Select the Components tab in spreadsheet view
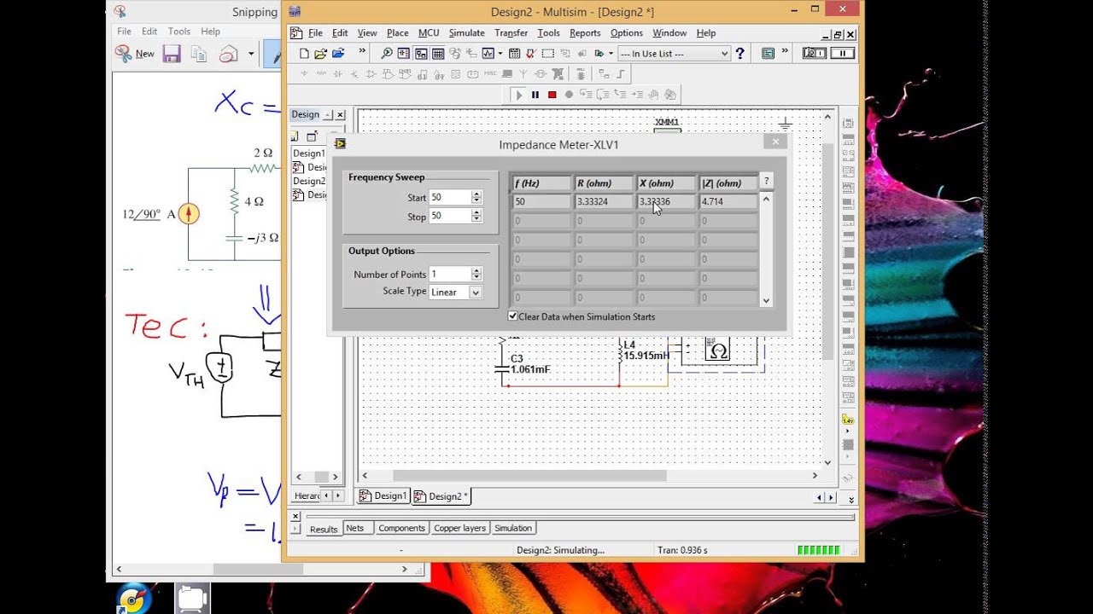 point(401,528)
